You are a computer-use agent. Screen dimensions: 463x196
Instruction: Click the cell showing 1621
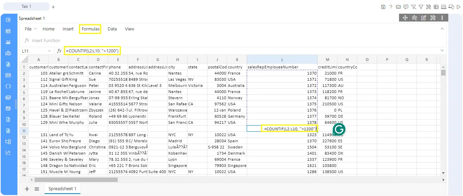pyautogui.click(x=282, y=166)
